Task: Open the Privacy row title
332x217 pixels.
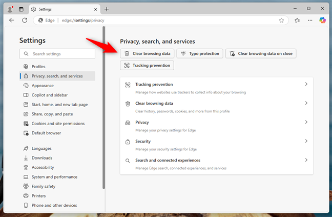Action: (x=142, y=122)
